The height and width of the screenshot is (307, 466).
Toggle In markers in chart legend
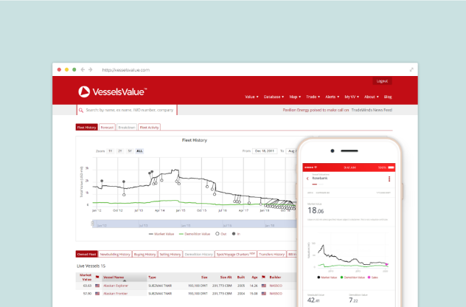pyautogui.click(x=236, y=234)
